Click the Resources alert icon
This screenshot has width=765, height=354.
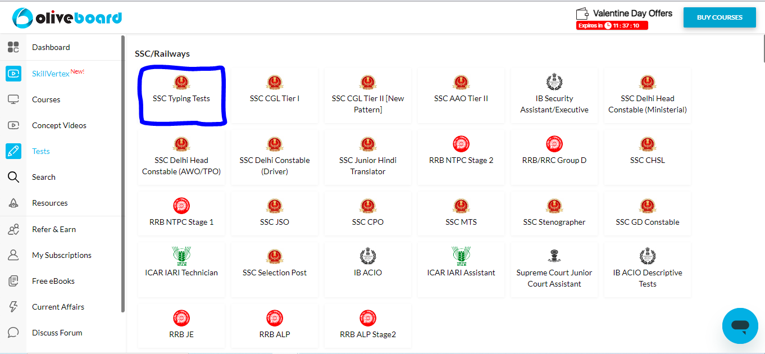click(13, 203)
